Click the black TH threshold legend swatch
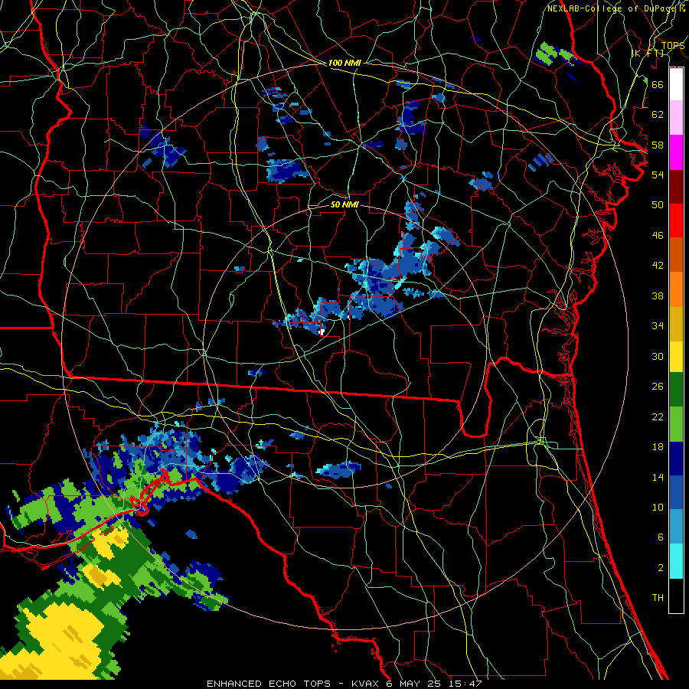Screen dimensions: 689x689 pos(676,596)
